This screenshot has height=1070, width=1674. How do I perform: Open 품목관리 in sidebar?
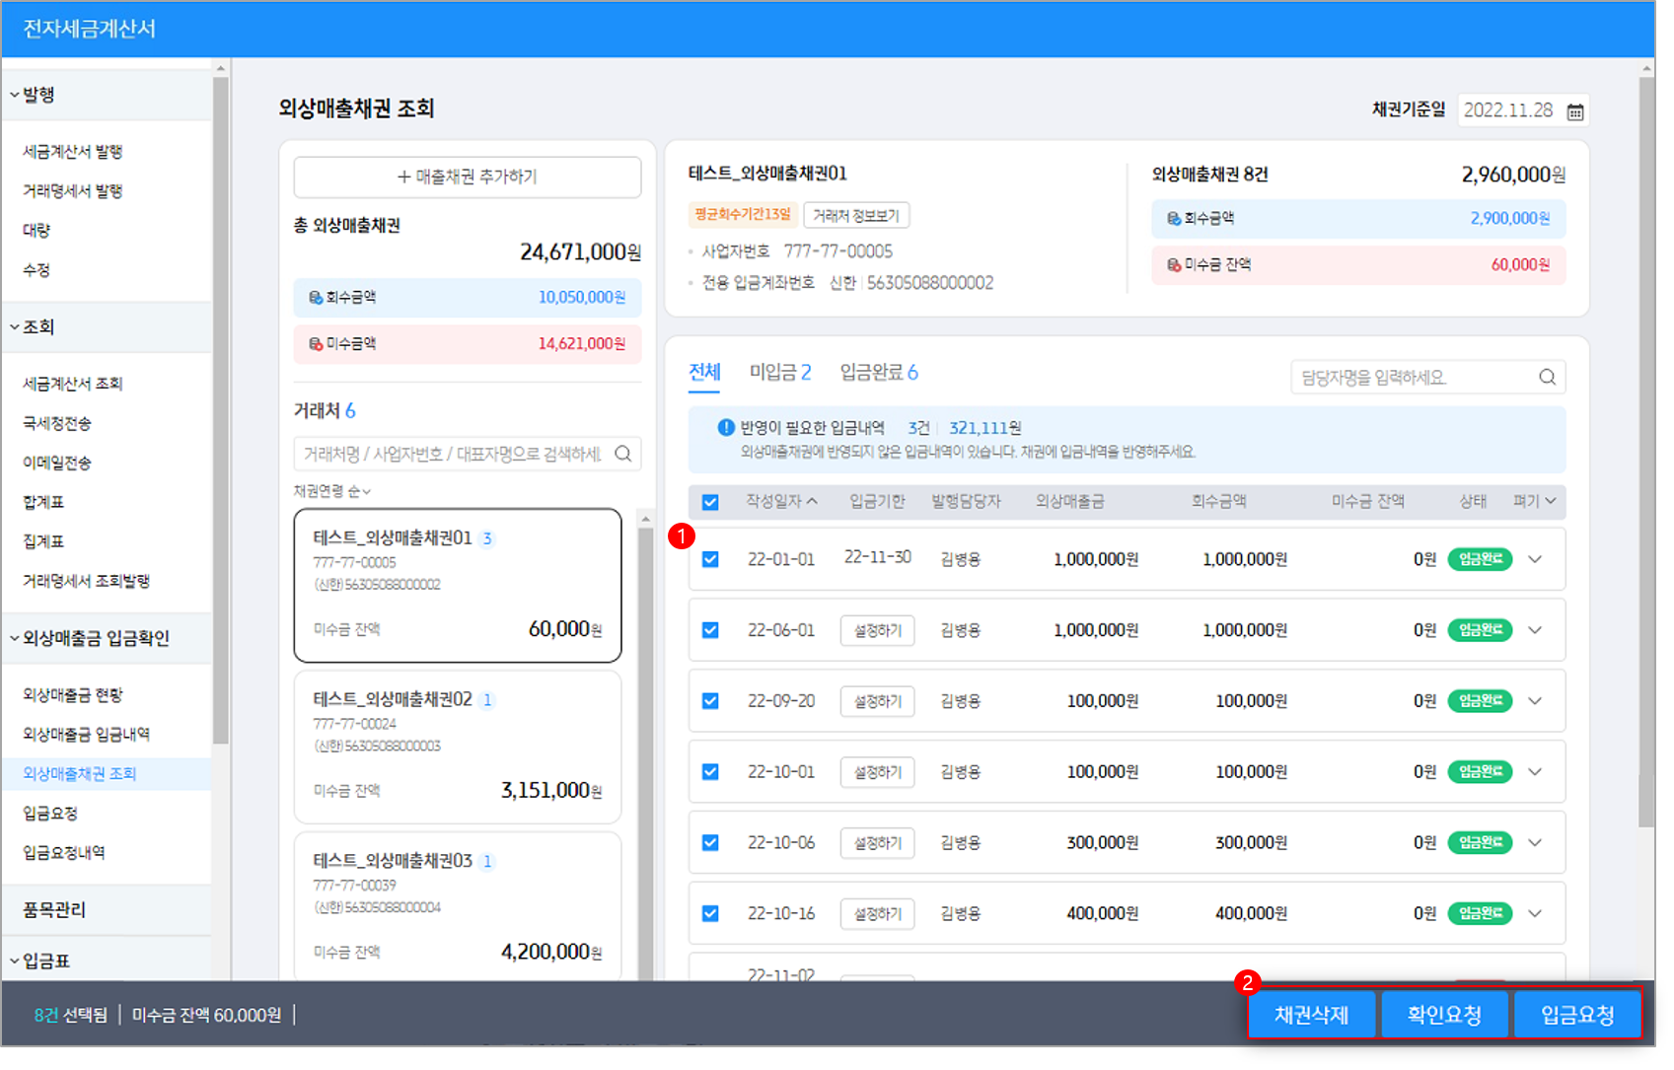(54, 910)
